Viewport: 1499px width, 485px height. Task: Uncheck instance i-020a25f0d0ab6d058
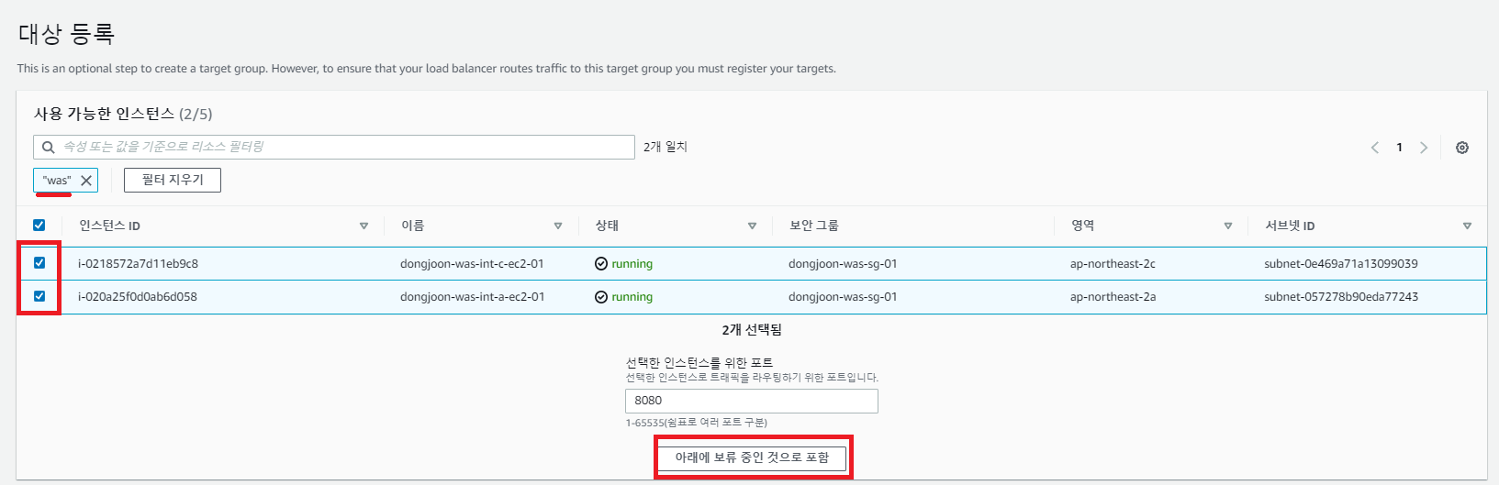coord(39,296)
